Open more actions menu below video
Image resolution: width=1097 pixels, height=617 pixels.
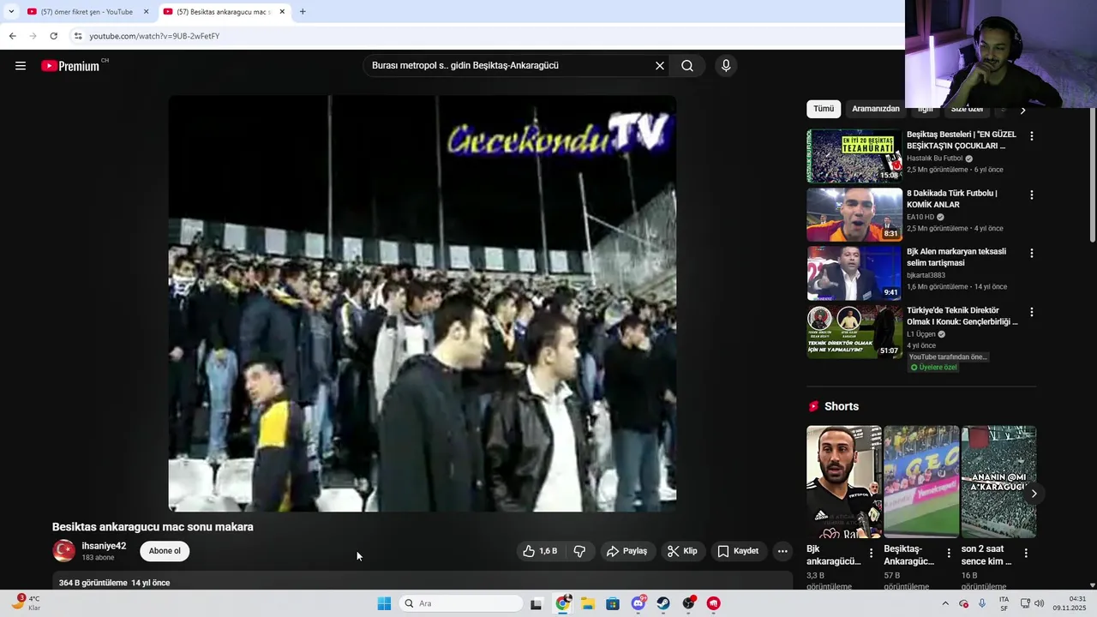click(782, 551)
